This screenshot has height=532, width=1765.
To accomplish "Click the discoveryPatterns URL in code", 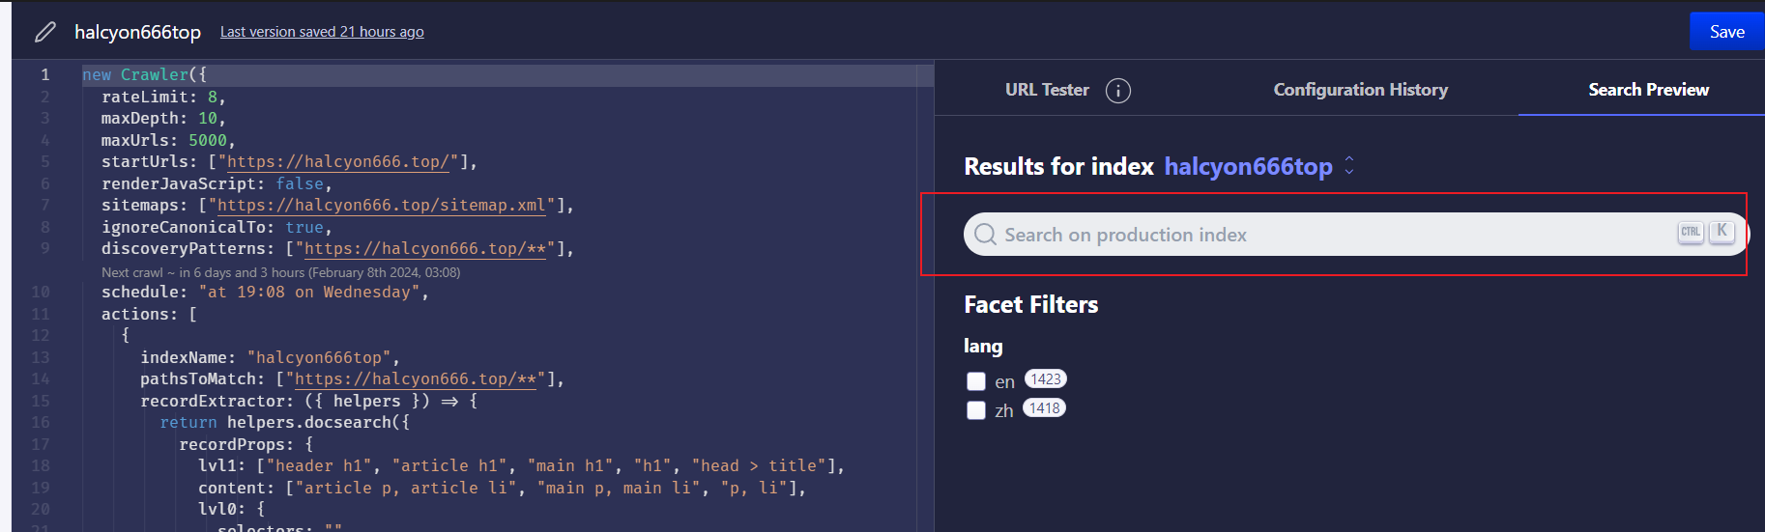I will pyautogui.click(x=424, y=249).
